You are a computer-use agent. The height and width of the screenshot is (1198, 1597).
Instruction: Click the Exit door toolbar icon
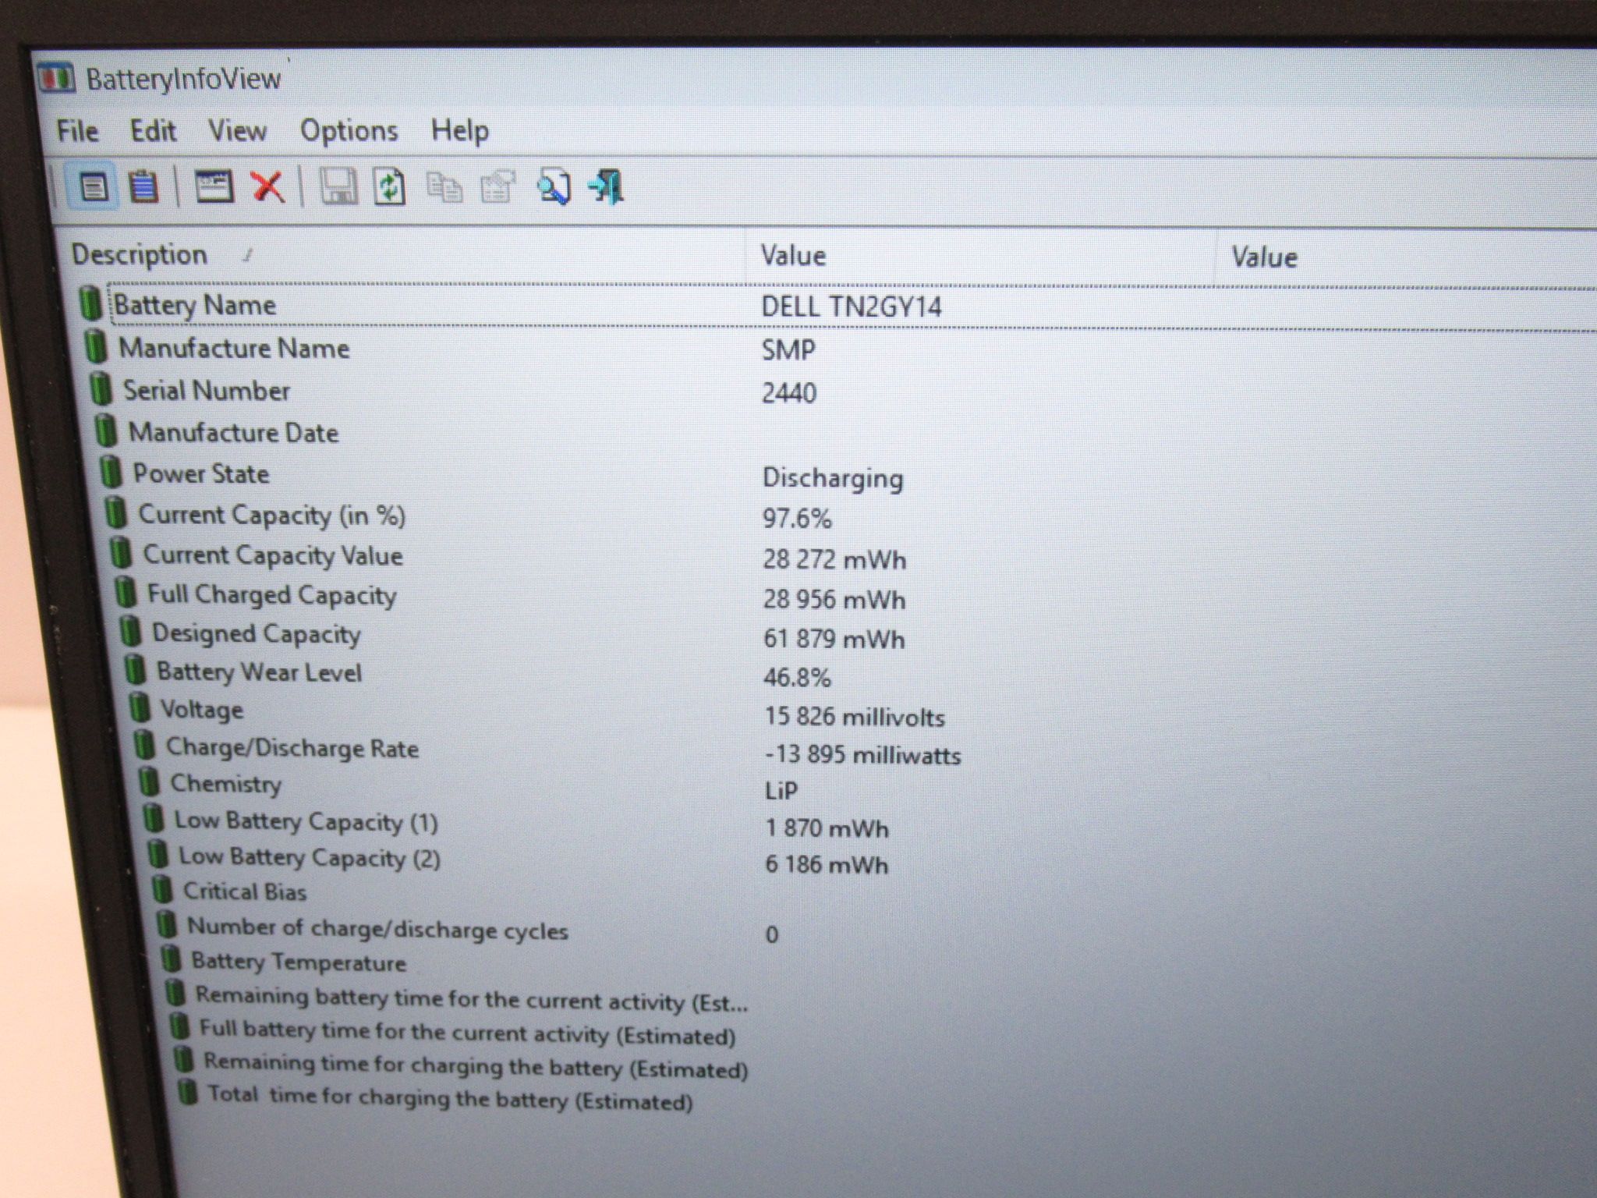(x=607, y=188)
